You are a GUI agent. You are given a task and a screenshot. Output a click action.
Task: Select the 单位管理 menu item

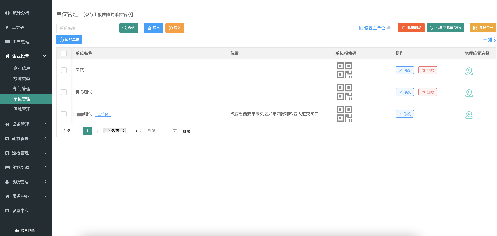[x=26, y=99]
